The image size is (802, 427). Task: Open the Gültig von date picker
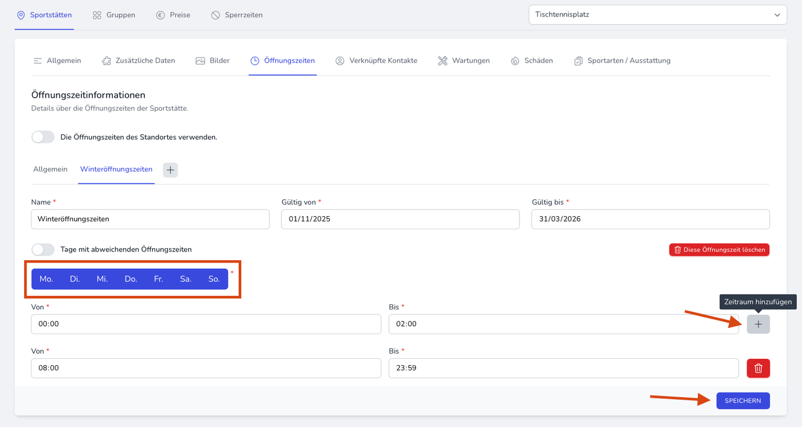click(x=400, y=219)
